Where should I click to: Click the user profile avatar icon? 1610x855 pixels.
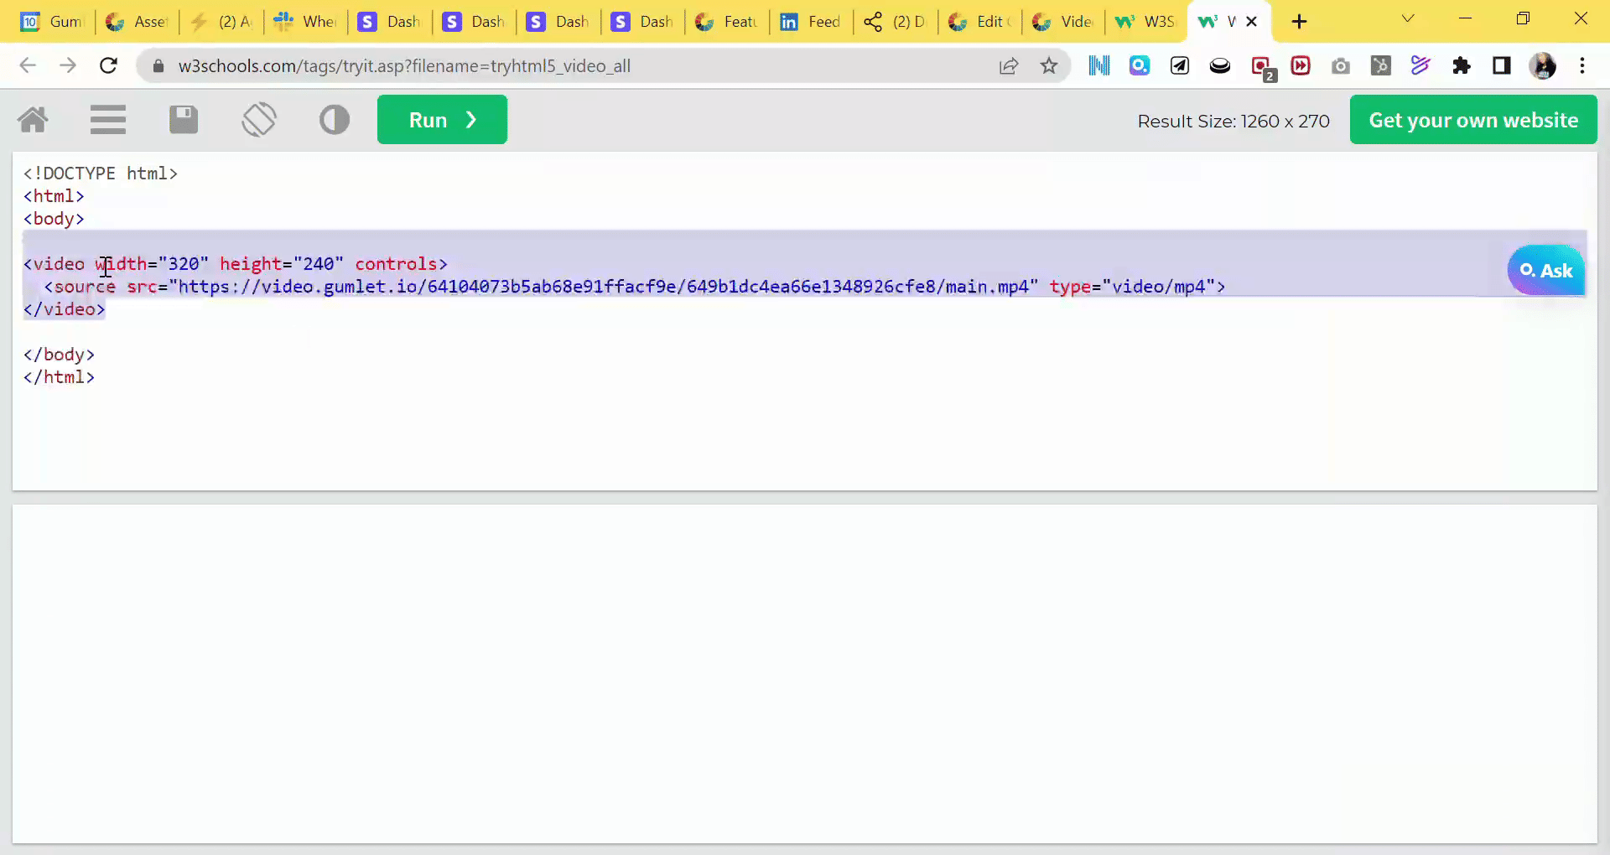1542,65
